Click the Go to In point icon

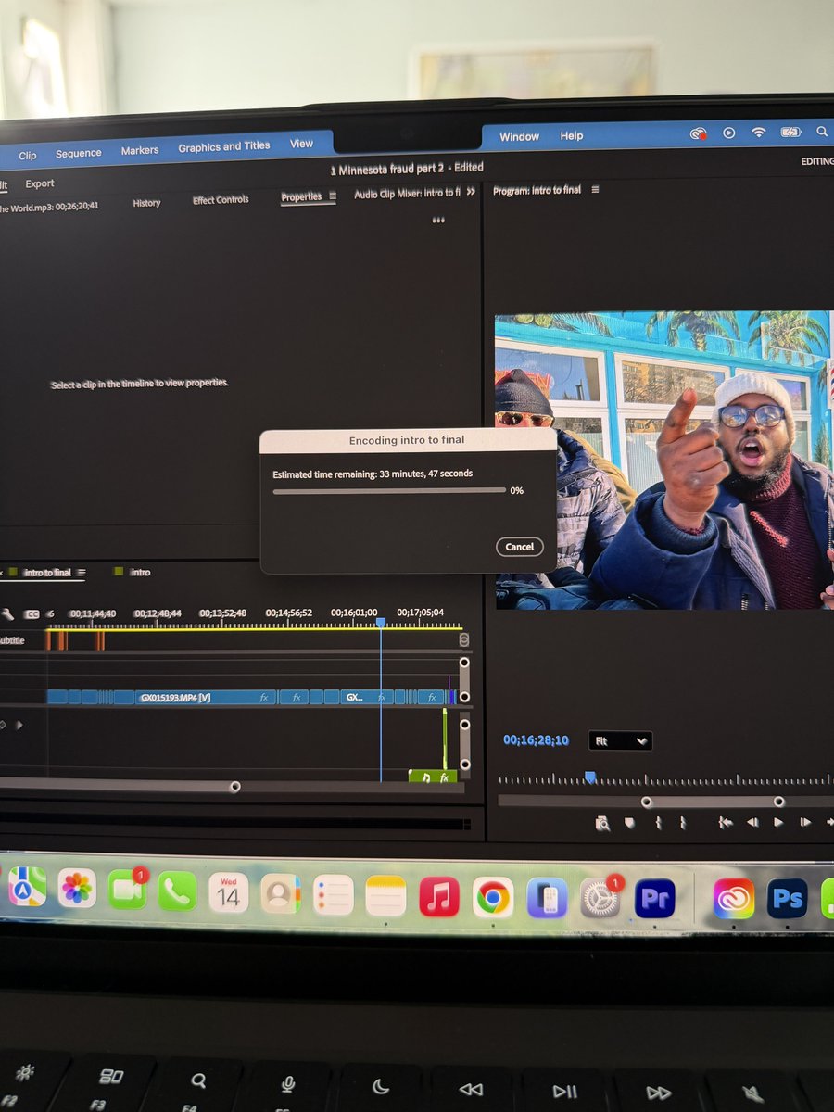tap(727, 823)
